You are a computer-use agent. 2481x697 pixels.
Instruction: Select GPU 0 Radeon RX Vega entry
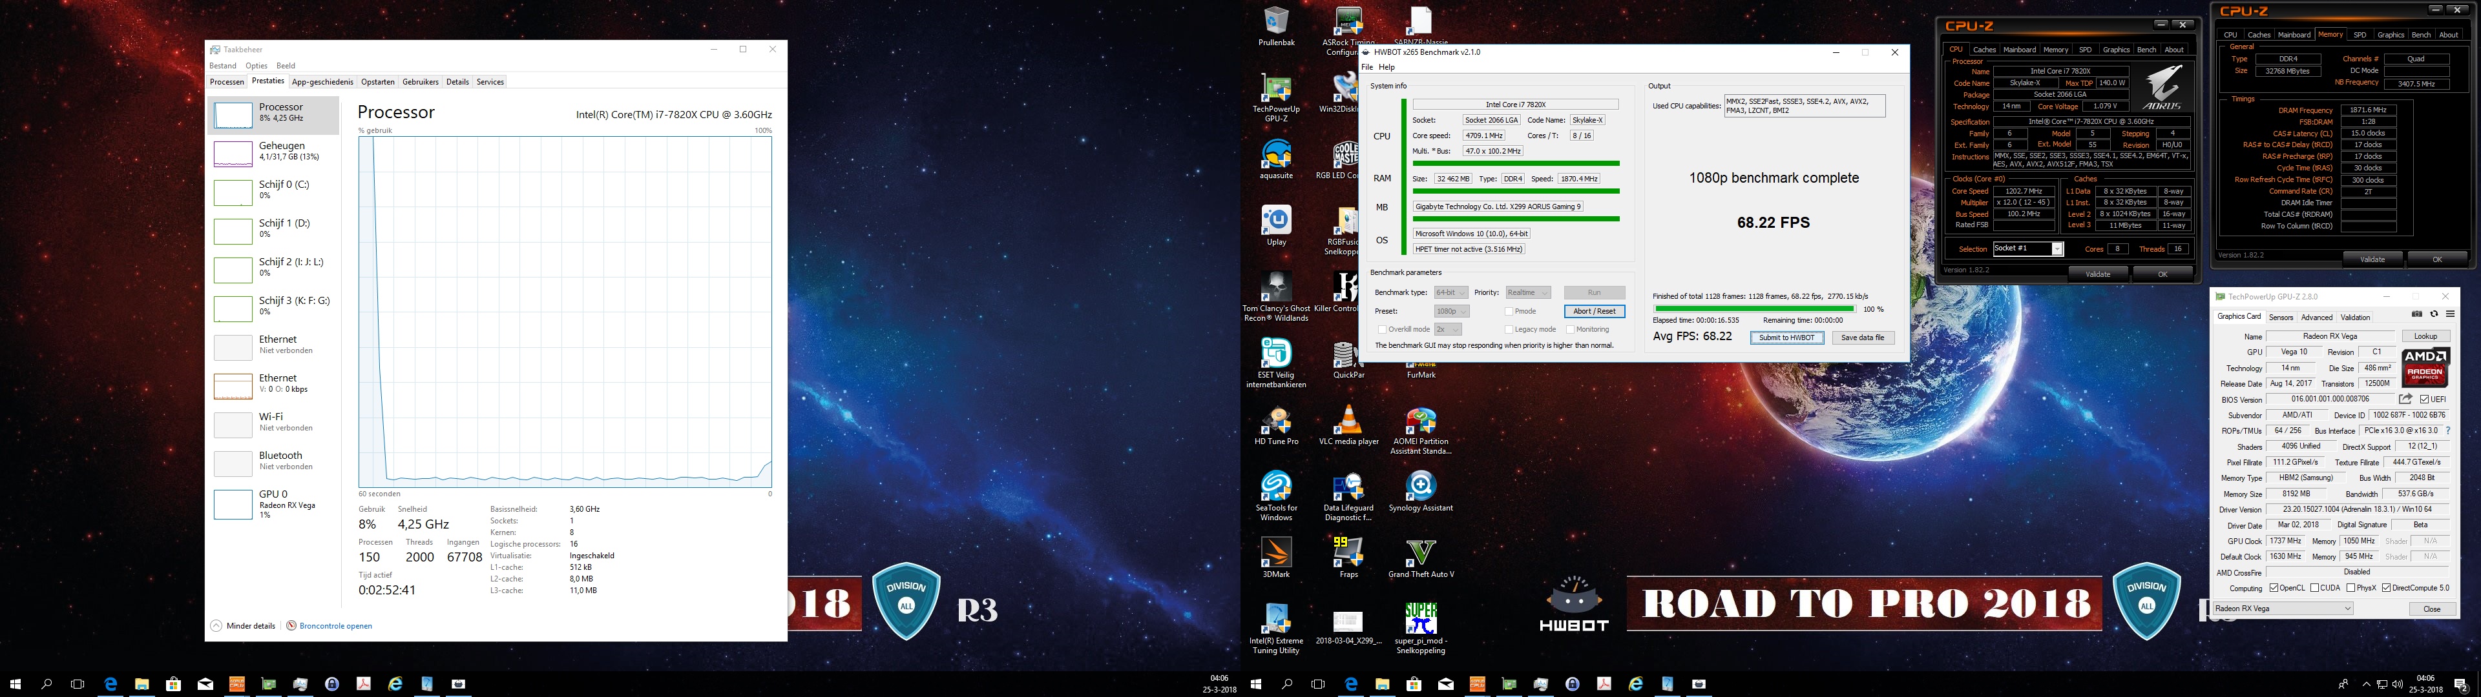[273, 503]
